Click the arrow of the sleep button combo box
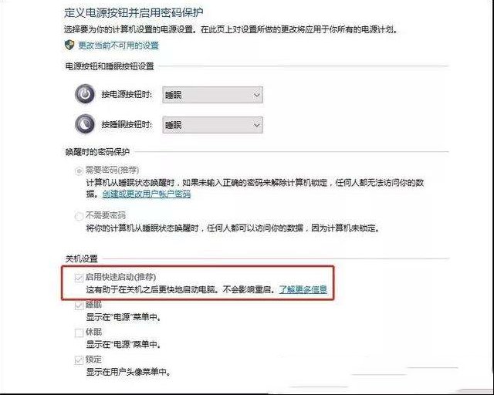494x395 pixels. (x=257, y=125)
